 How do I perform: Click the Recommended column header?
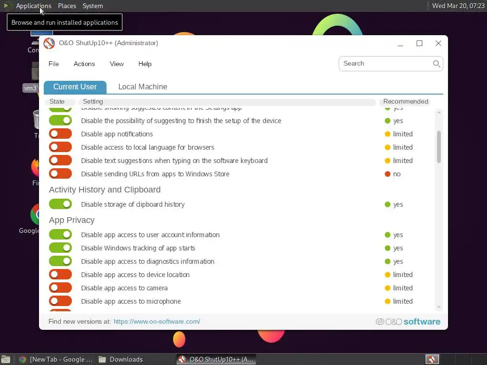click(x=405, y=102)
